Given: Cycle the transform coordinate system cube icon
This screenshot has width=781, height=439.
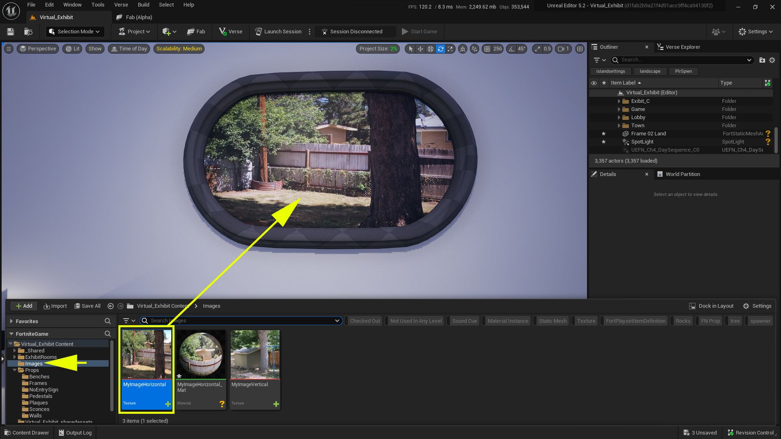Looking at the screenshot, I should [x=462, y=49].
